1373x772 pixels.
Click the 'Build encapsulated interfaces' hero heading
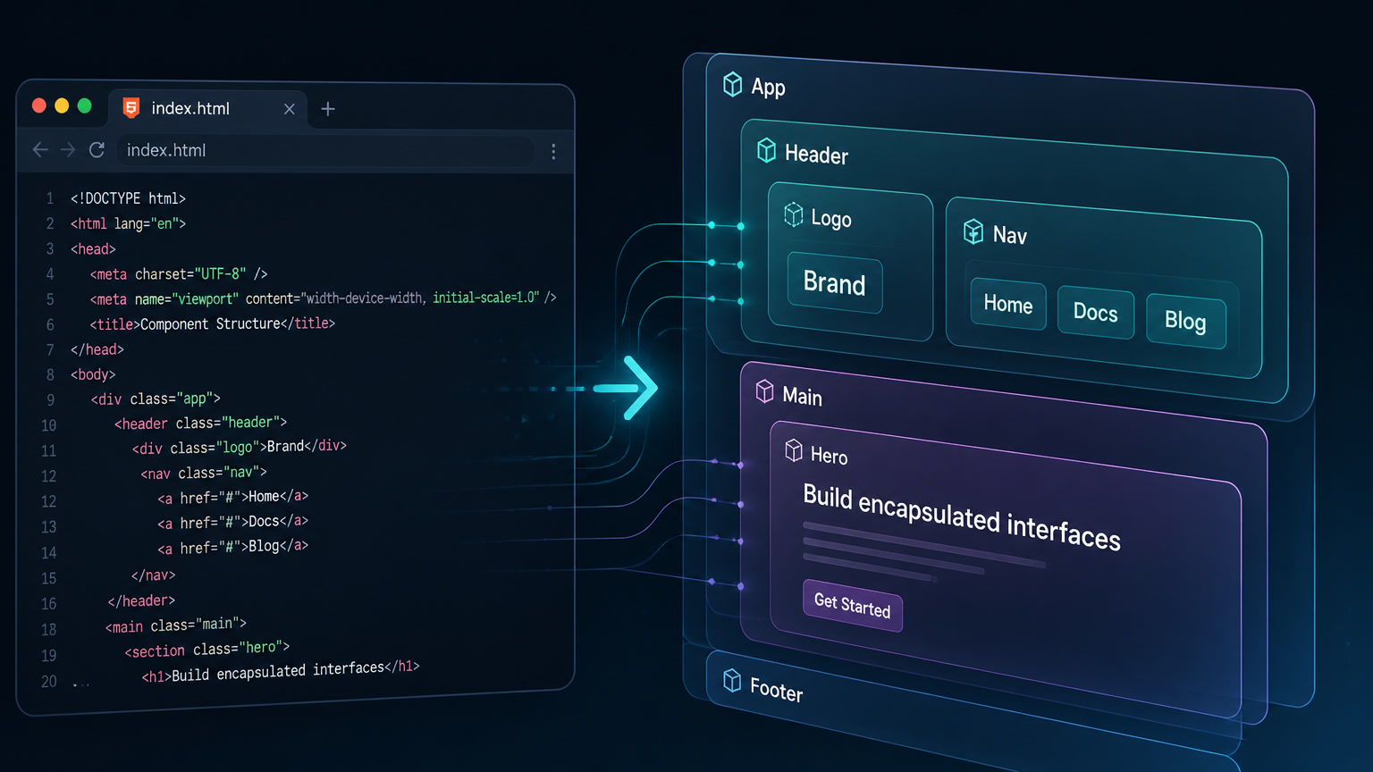pyautogui.click(x=962, y=517)
